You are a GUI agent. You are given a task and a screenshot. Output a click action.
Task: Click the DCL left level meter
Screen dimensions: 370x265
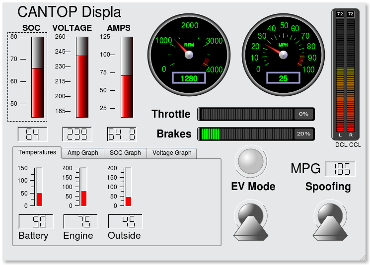(x=340, y=74)
